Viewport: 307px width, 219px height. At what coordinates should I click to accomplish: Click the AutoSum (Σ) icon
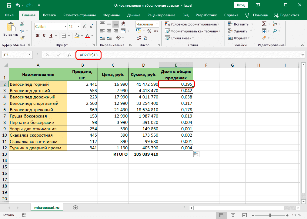(263, 23)
